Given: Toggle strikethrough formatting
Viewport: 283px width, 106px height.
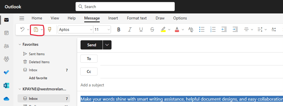Looking at the screenshot, I should [152, 30].
